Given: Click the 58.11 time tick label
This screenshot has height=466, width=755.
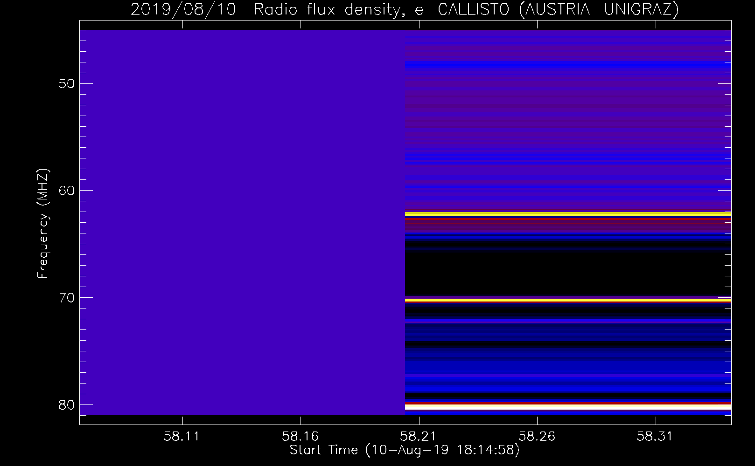Looking at the screenshot, I should [182, 437].
